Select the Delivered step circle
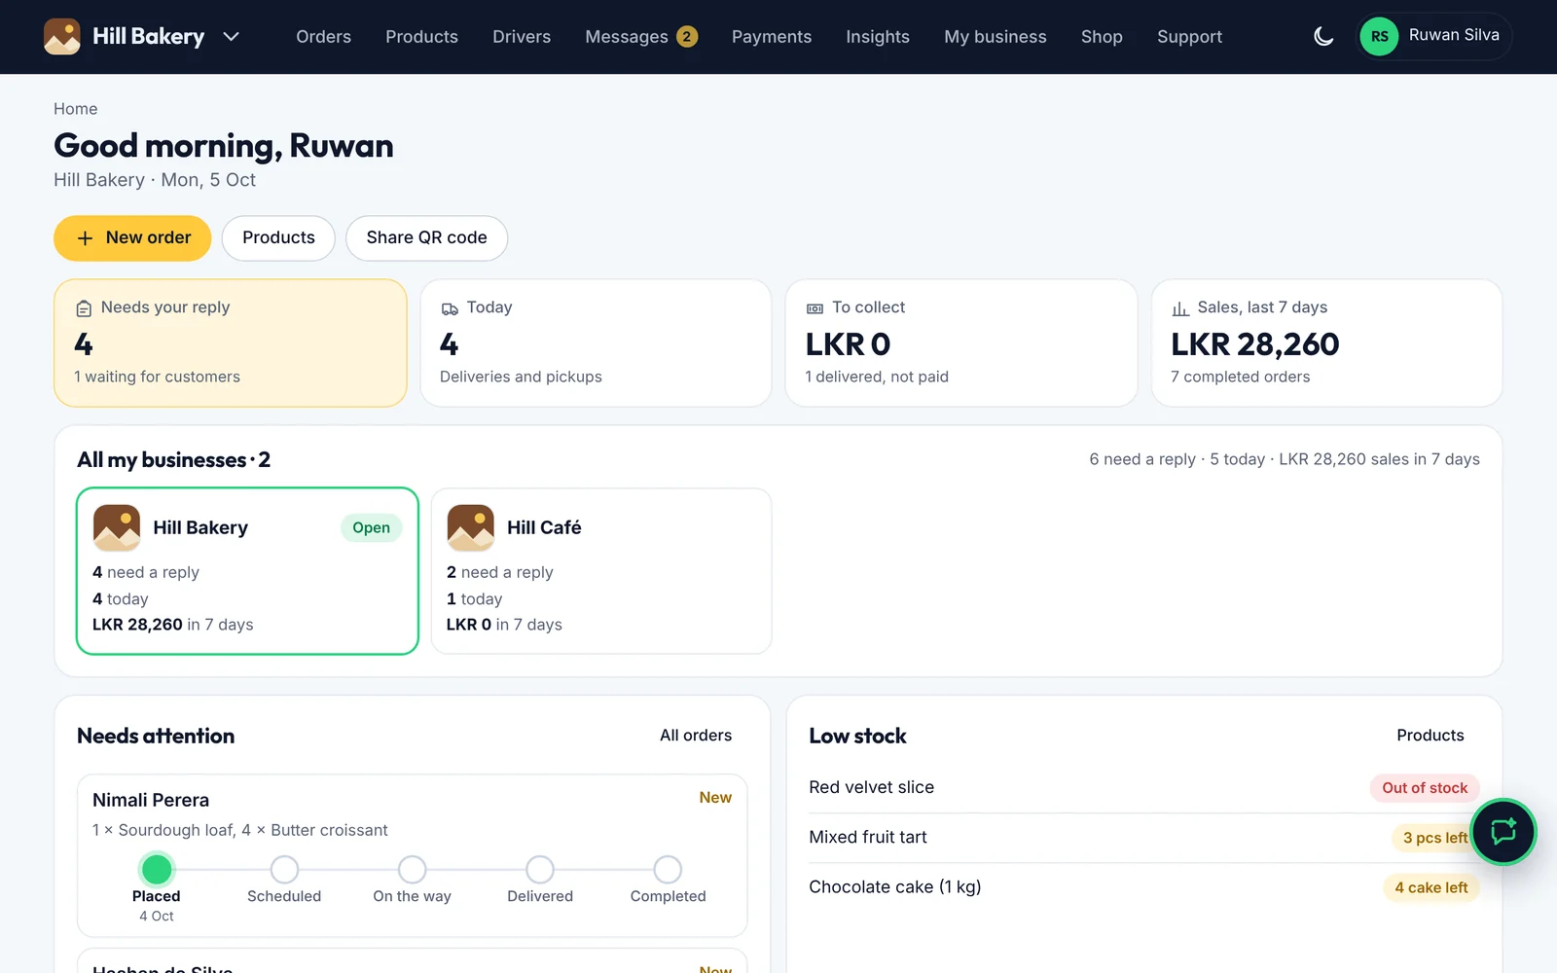1557x973 pixels. 540,869
